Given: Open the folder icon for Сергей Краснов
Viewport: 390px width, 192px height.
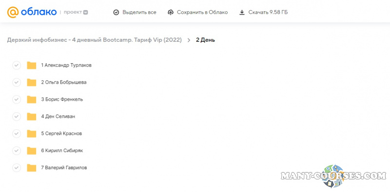Looking at the screenshot, I should pos(32,134).
